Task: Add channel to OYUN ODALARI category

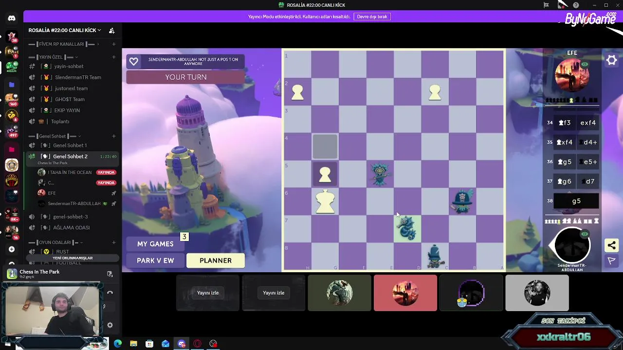Action: (114, 242)
